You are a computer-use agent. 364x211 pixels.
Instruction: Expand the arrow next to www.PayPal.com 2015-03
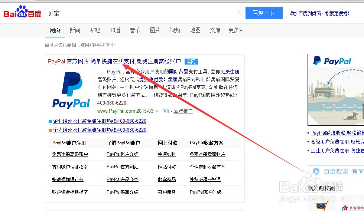157,111
